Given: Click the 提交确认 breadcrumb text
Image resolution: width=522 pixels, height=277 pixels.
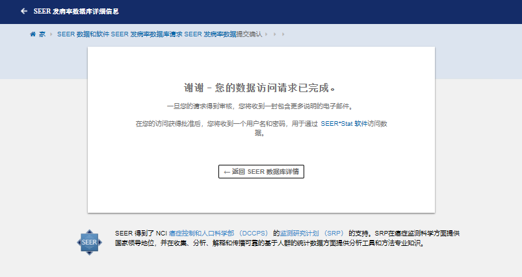Looking at the screenshot, I should pyautogui.click(x=250, y=34).
